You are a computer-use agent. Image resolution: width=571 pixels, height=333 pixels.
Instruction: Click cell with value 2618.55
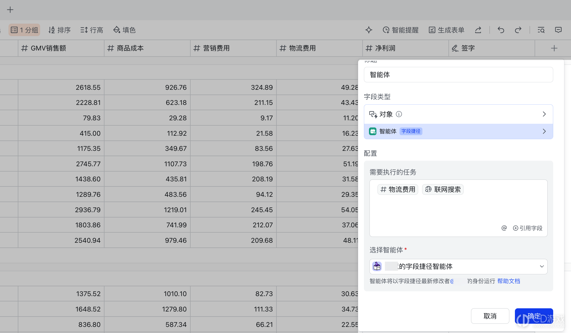click(x=61, y=87)
